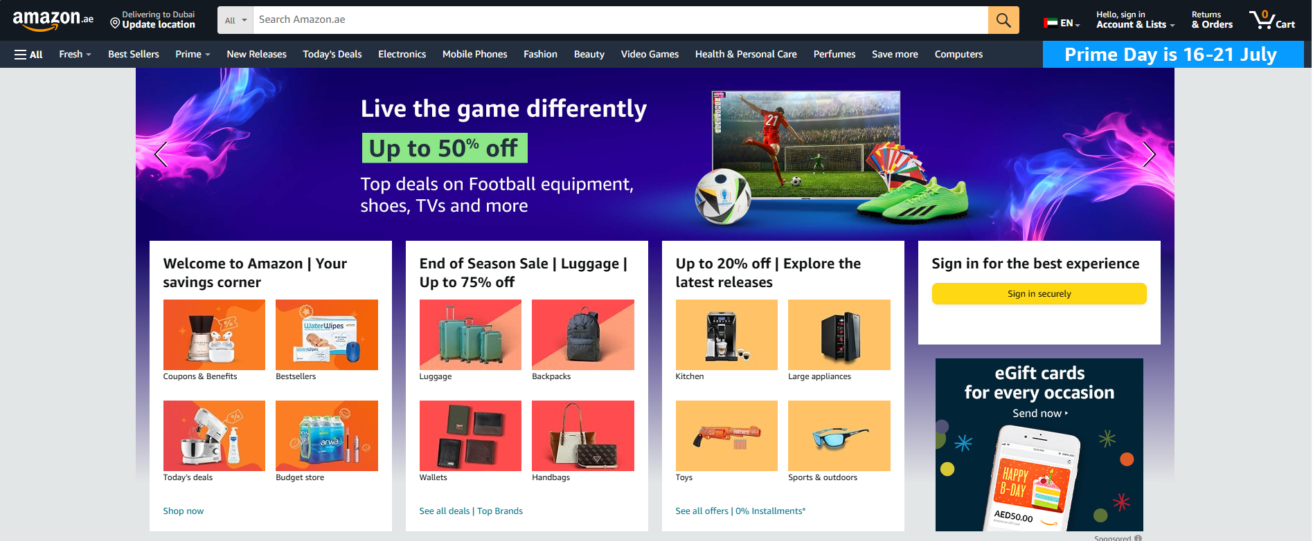
Task: Show previous banner with left arrow
Action: 161,154
